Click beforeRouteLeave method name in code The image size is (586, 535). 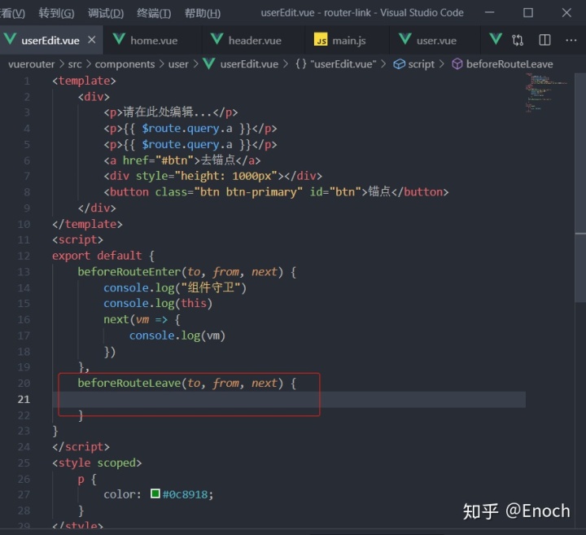(x=129, y=383)
